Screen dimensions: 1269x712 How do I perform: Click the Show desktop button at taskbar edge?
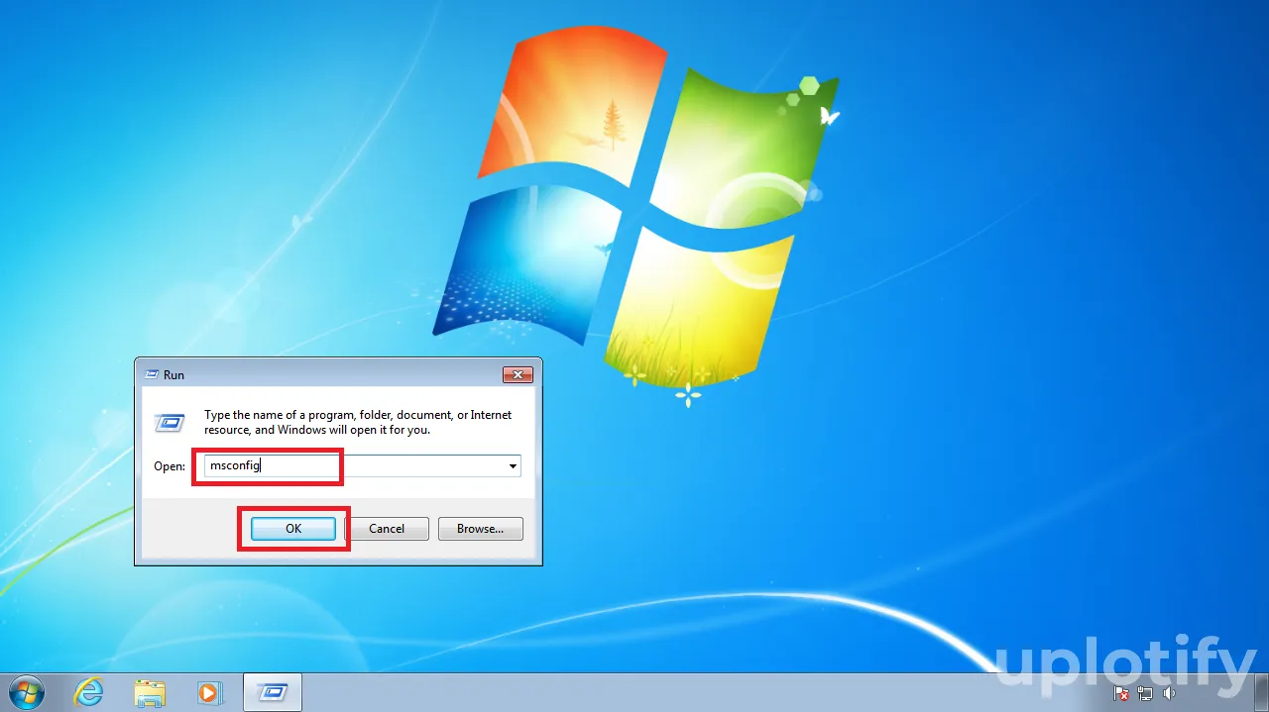[x=1262, y=692]
